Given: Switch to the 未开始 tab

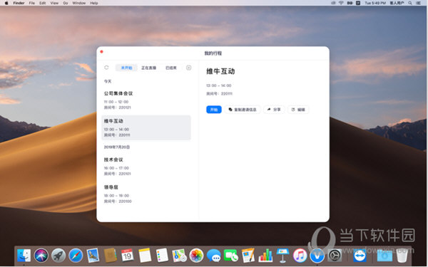Looking at the screenshot, I should pyautogui.click(x=126, y=68).
